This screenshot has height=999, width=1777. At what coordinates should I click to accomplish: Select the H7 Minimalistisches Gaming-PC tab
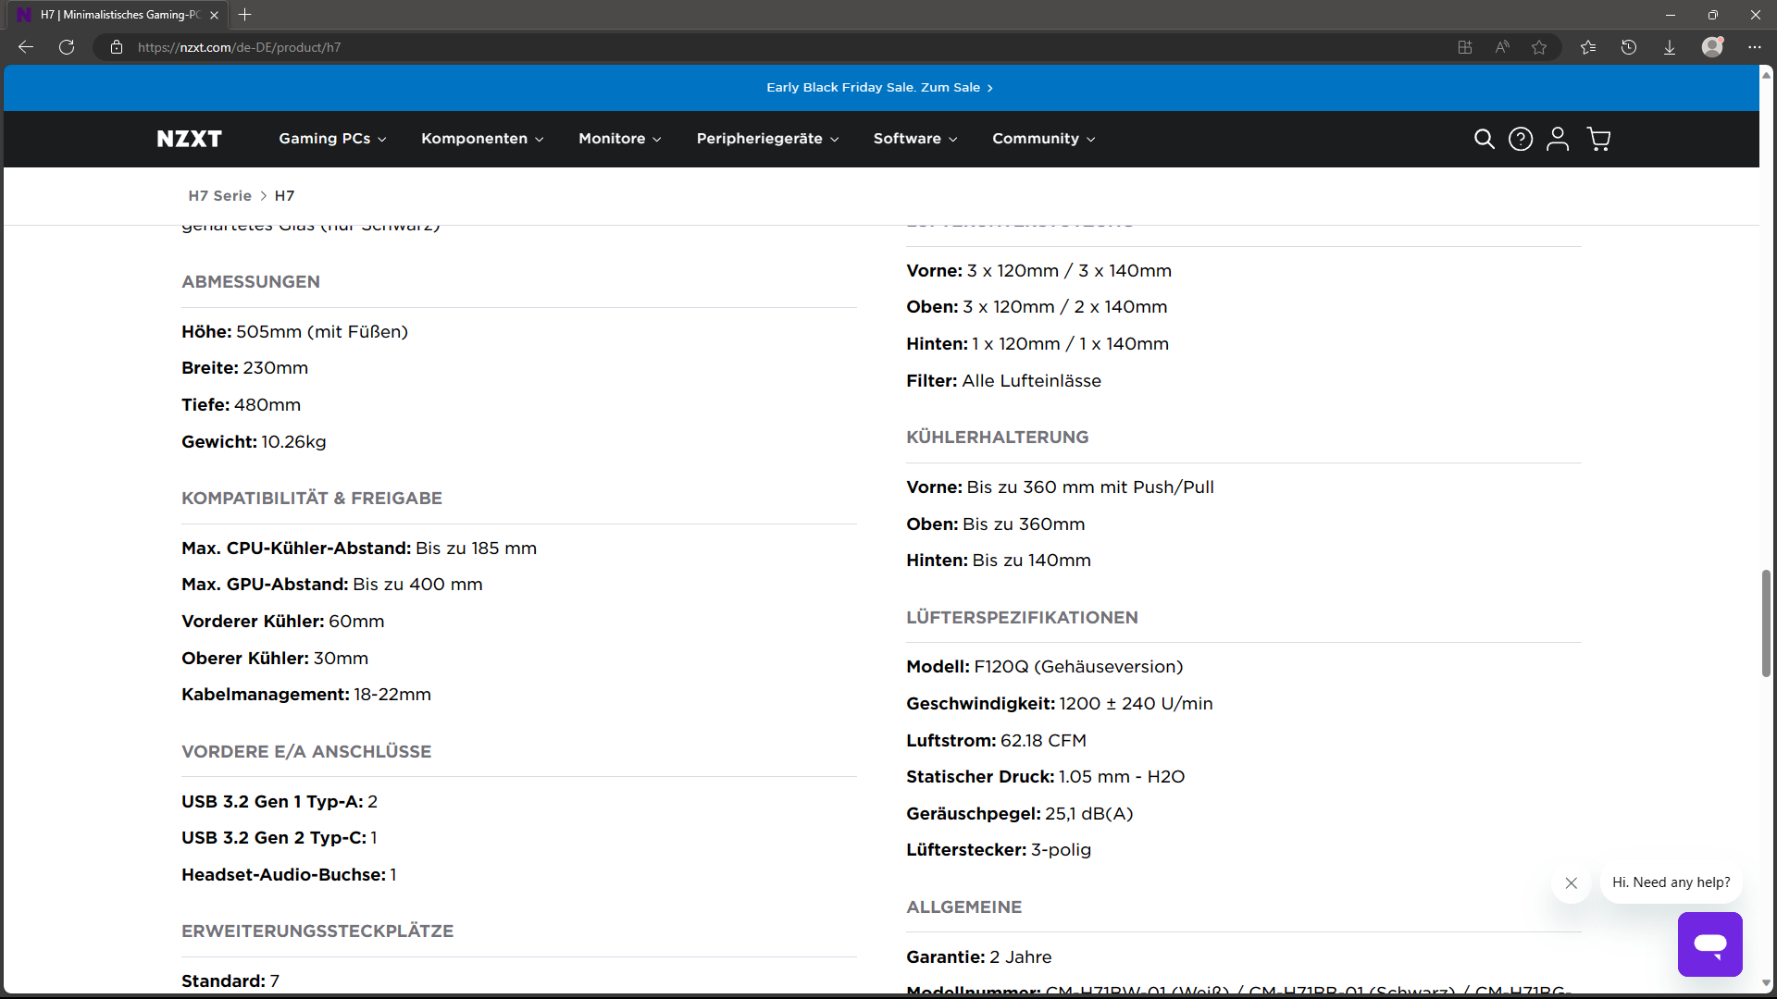(x=119, y=15)
